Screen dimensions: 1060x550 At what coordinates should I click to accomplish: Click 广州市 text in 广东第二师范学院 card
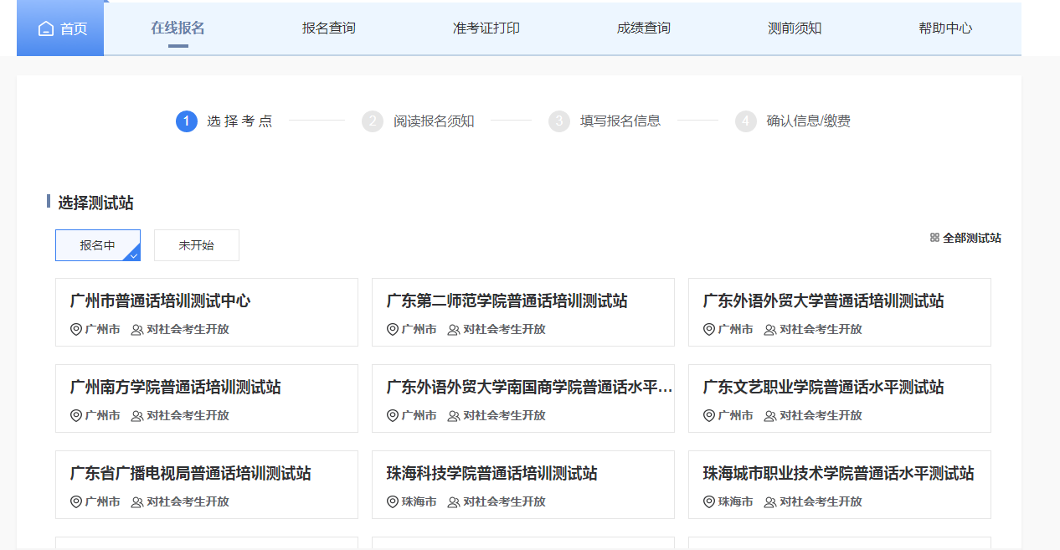pos(419,330)
